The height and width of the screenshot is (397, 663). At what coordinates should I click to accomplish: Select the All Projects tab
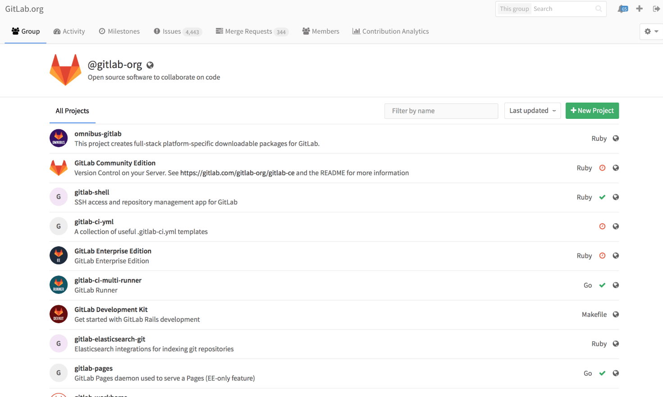(x=73, y=111)
